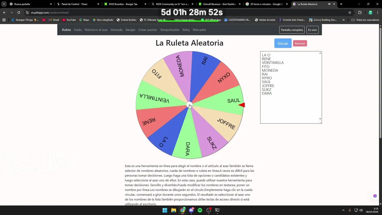Open the bookmarks apps grid icon
The width and height of the screenshot is (382, 215).
point(4,20)
